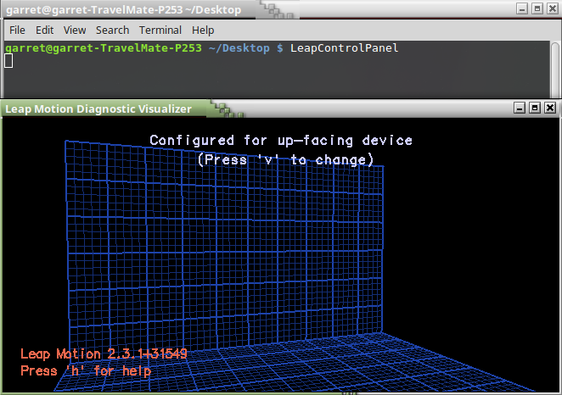Open the View menu in terminal
The width and height of the screenshot is (562, 395).
pos(75,30)
